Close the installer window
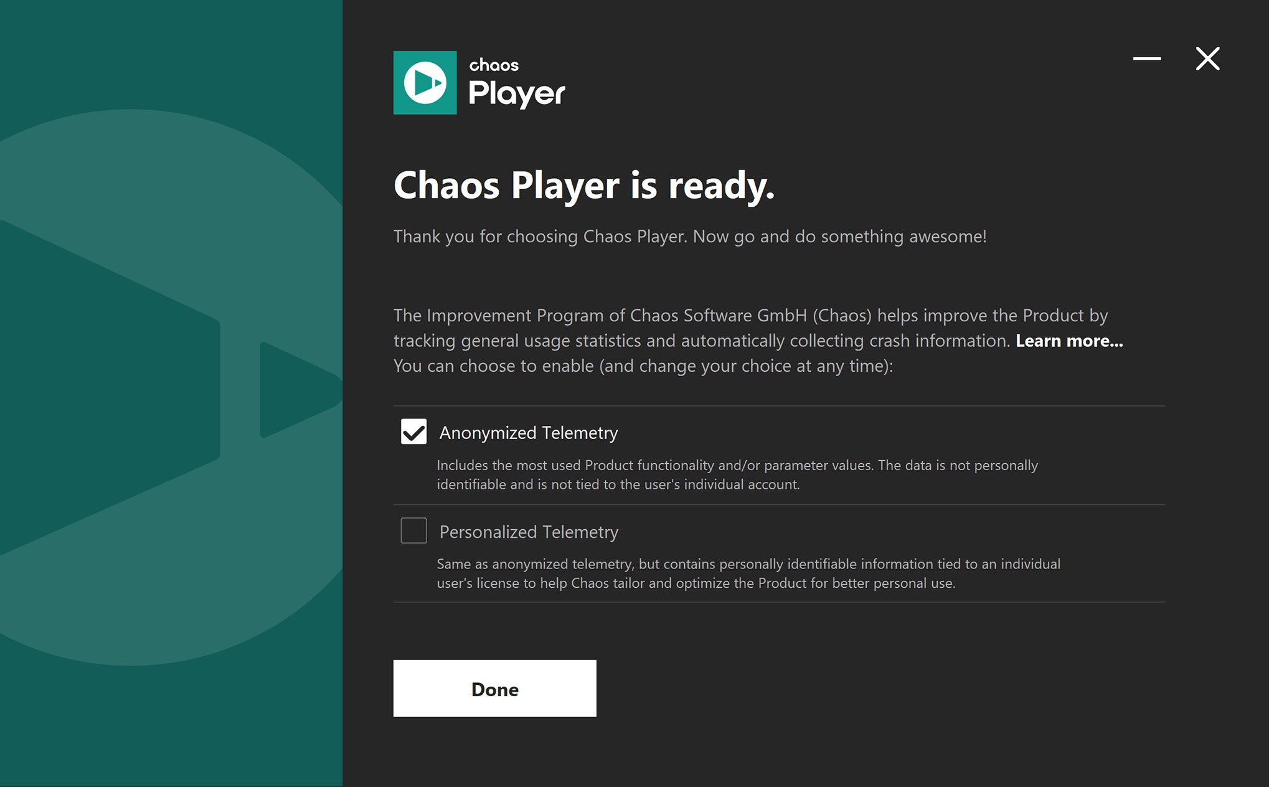1269x787 pixels. point(1207,59)
